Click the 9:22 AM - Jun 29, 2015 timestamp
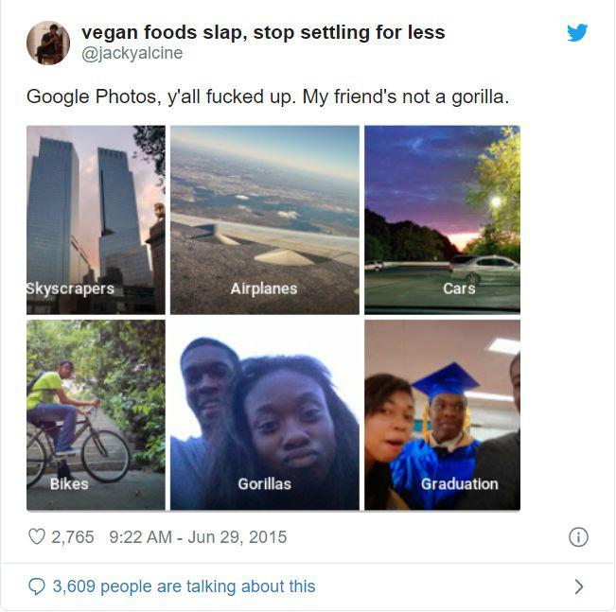The height and width of the screenshot is (612, 616). click(x=198, y=536)
